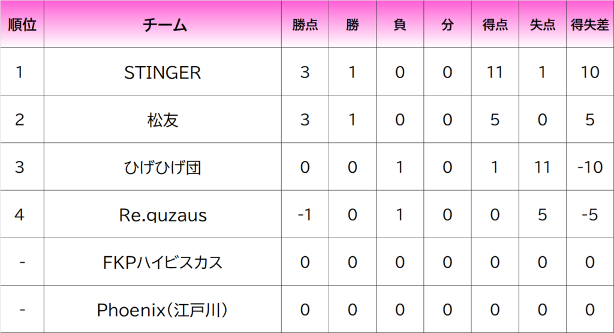Click the チーム column header
This screenshot has height=333, width=614.
[162, 24]
